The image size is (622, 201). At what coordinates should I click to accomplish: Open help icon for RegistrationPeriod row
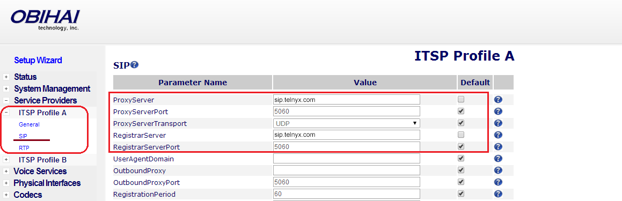(499, 194)
